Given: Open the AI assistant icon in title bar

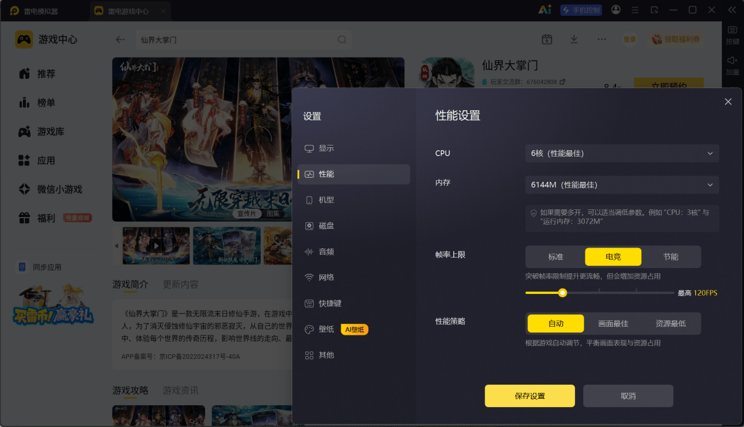Looking at the screenshot, I should 545,10.
